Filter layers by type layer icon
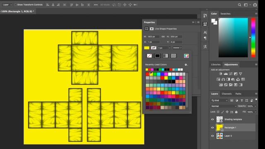The image size is (265, 149). pyautogui.click(x=242, y=101)
